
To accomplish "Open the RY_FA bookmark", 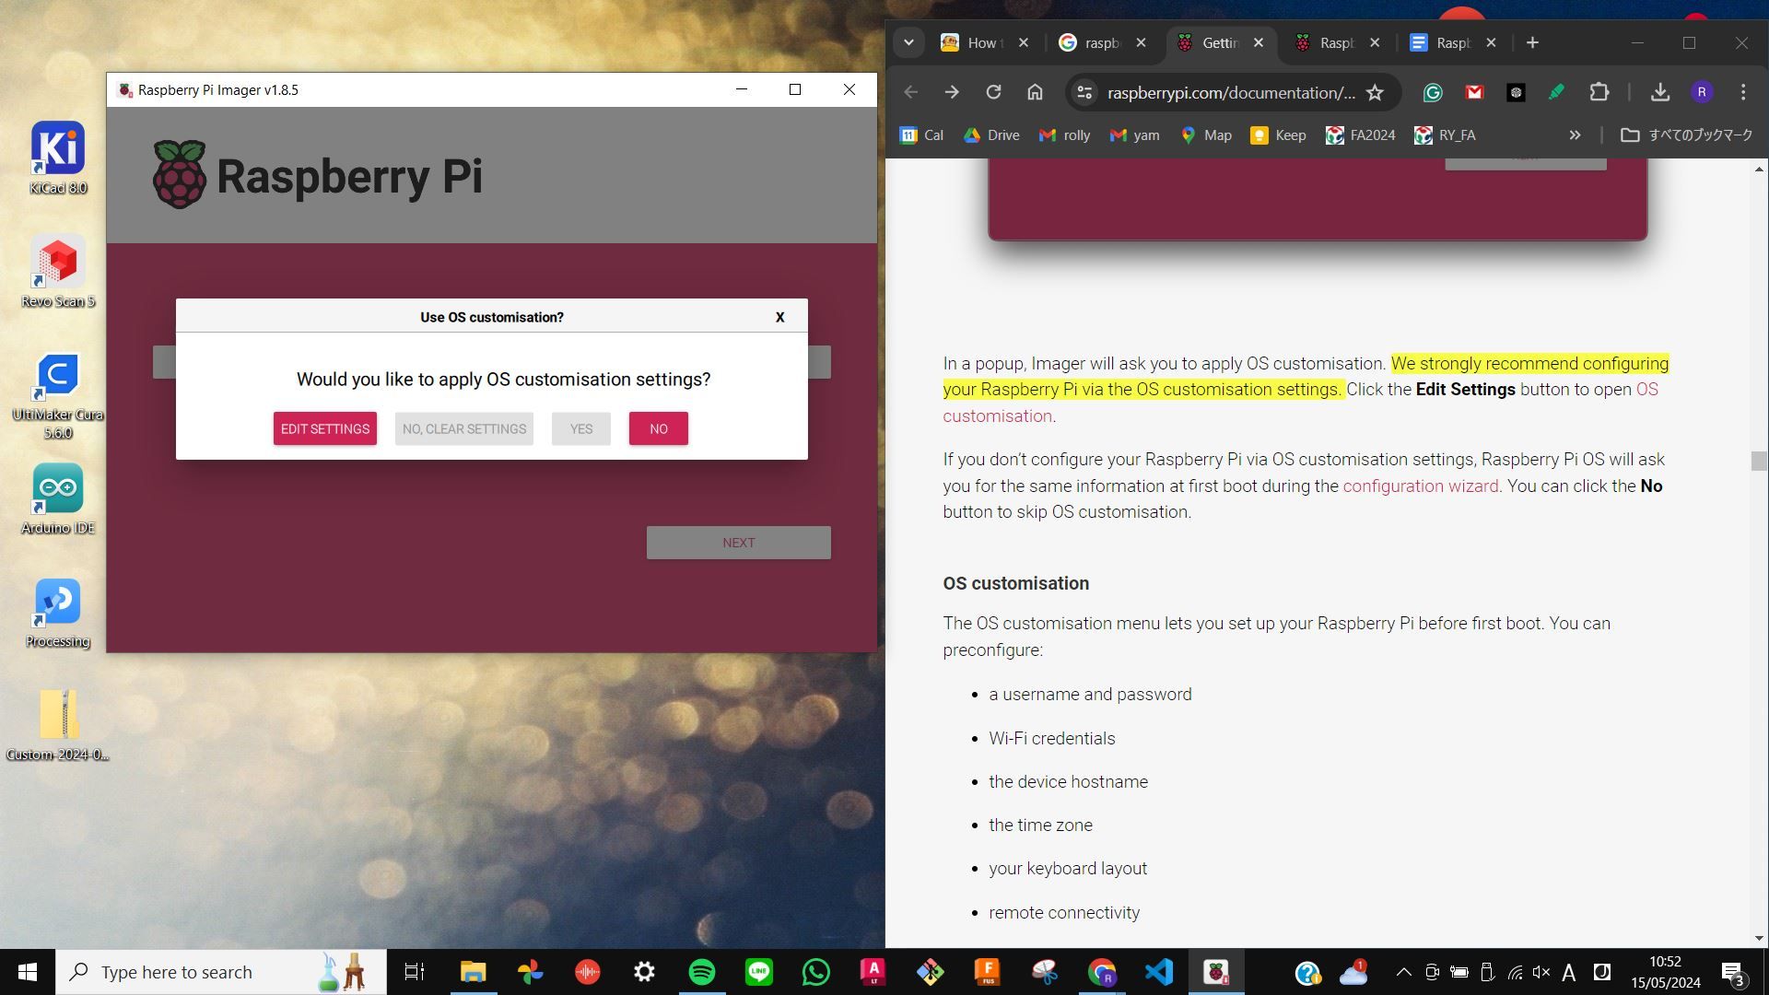I will (x=1445, y=135).
